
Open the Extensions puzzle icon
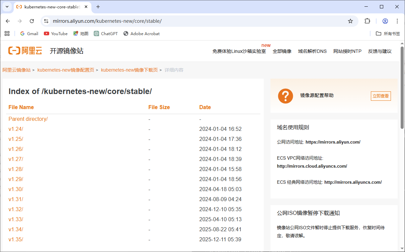point(367,21)
